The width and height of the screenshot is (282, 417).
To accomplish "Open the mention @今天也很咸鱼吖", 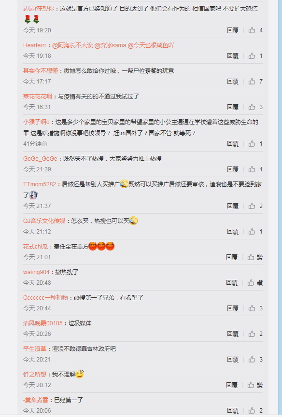I will pyautogui.click(x=151, y=45).
